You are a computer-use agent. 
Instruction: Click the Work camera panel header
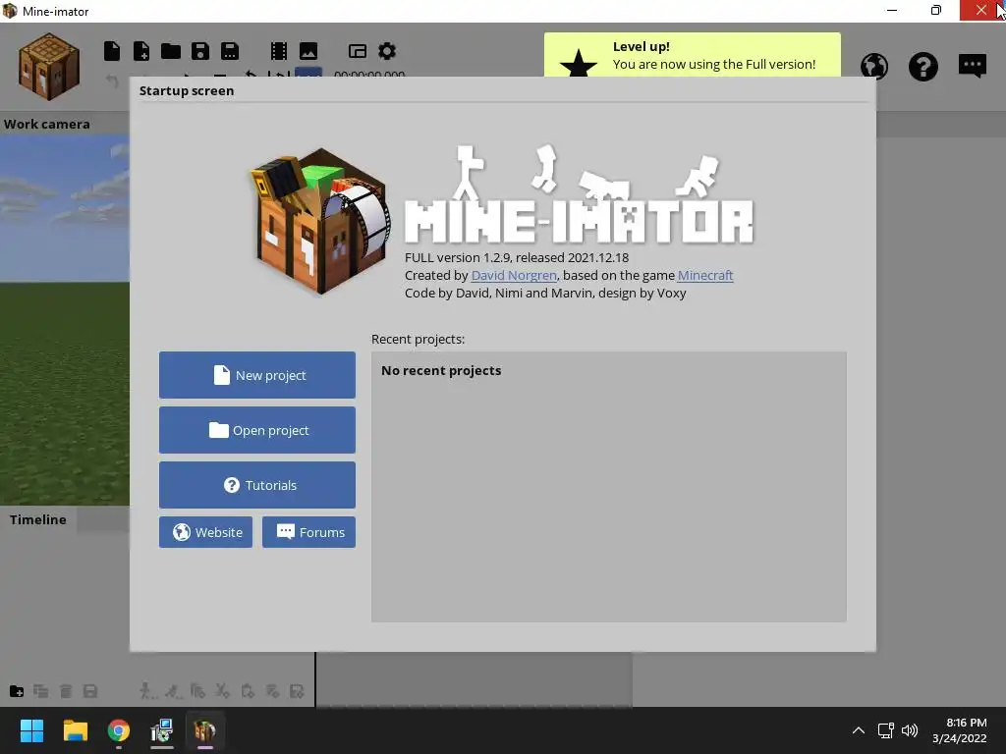(x=47, y=124)
